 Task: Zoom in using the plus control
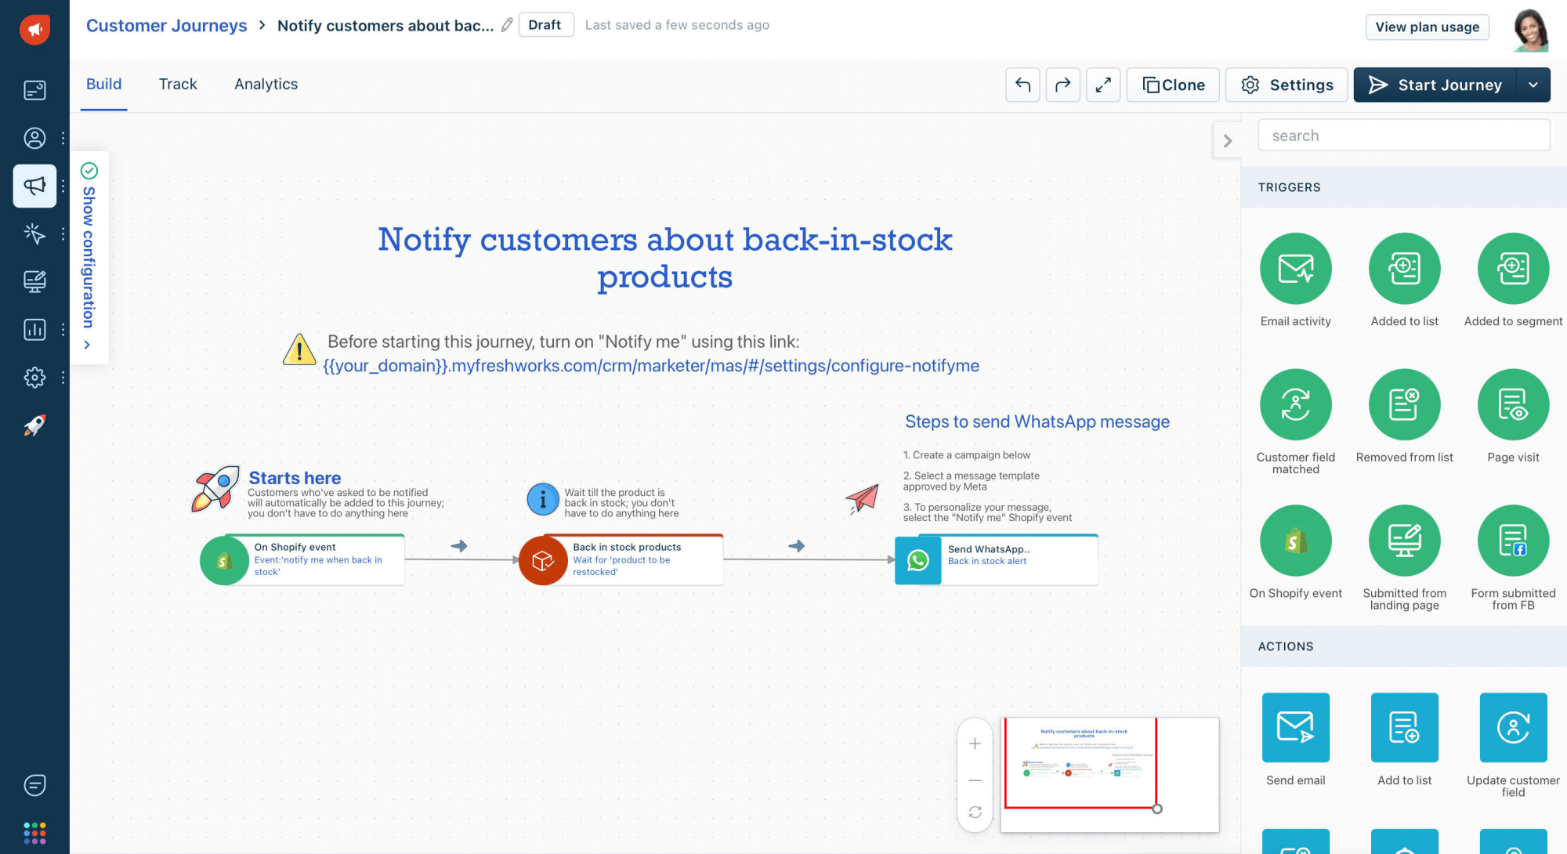pos(975,743)
